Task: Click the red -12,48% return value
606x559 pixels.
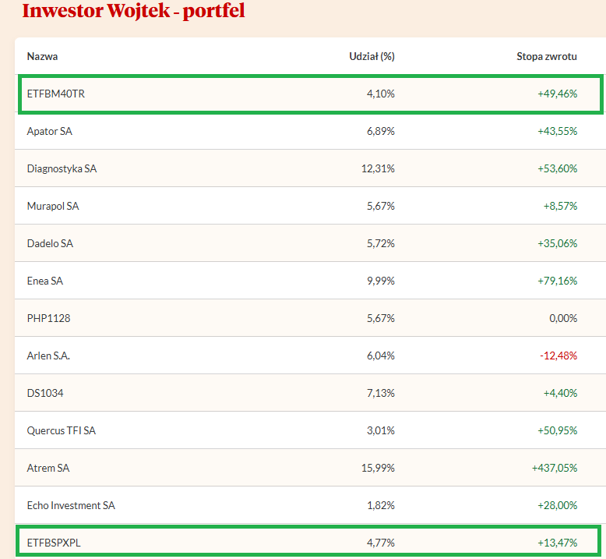Action: (558, 356)
